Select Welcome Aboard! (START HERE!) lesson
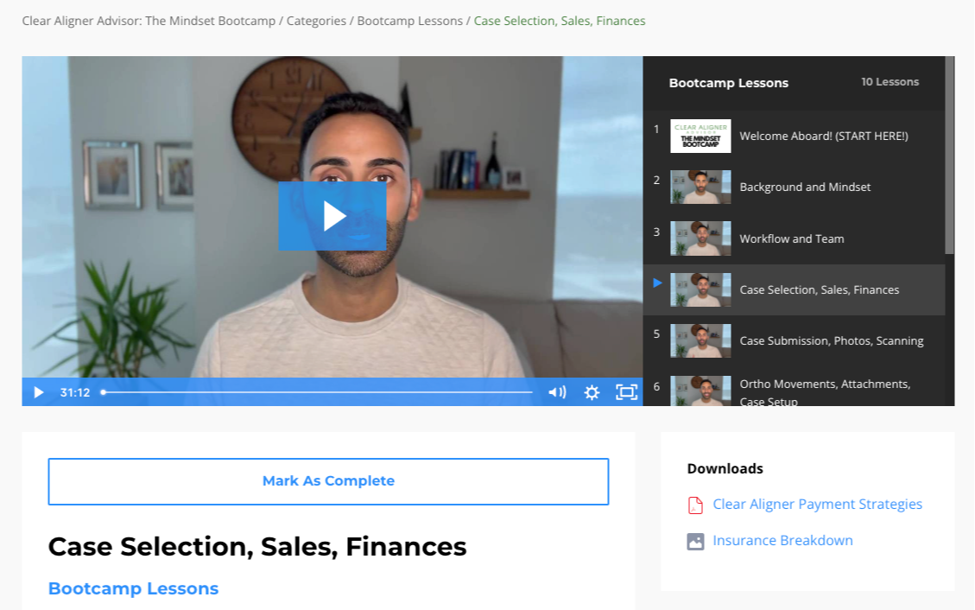This screenshot has width=975, height=610. point(794,137)
